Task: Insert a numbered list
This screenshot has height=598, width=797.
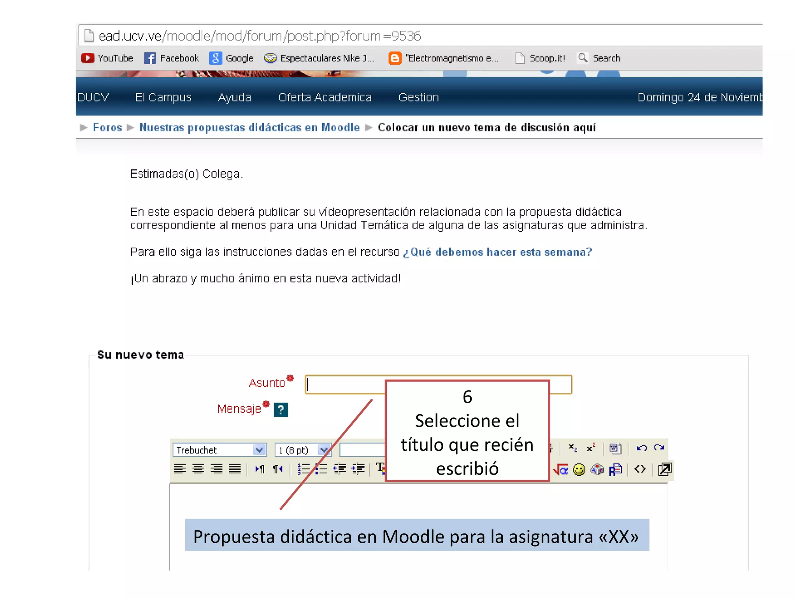Action: (304, 469)
